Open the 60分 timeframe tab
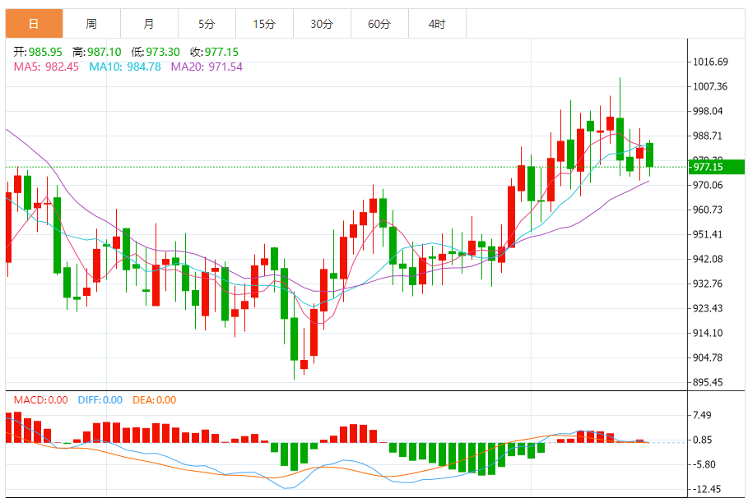 click(x=379, y=23)
